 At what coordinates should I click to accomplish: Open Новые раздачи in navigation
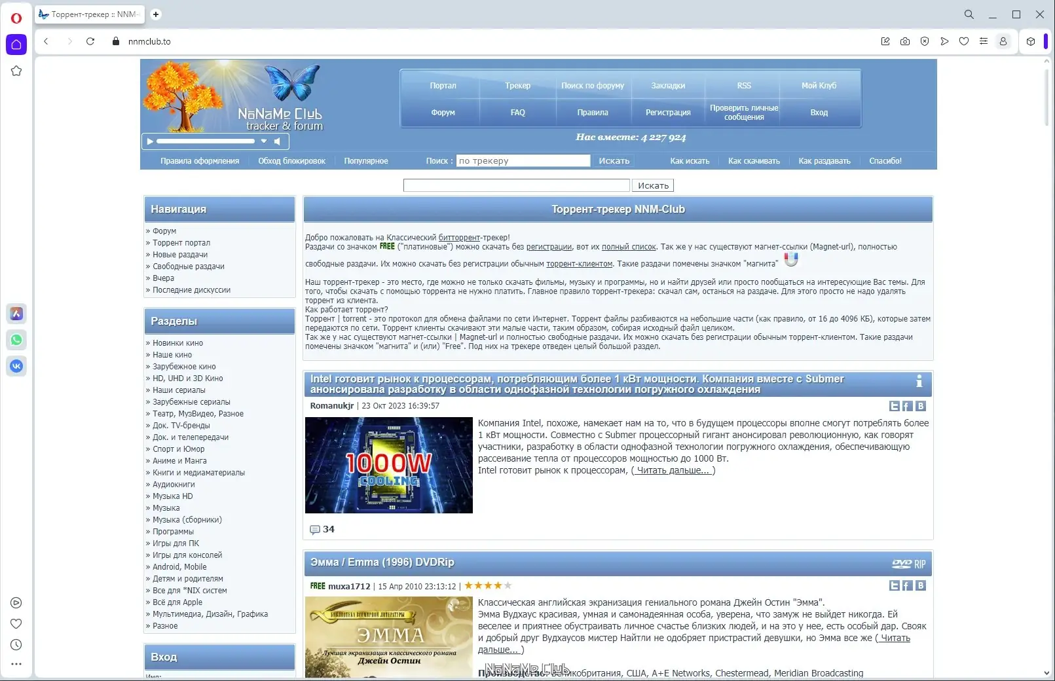180,255
